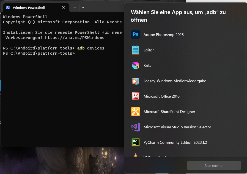Click the Nur einmal button
Image resolution: width=247 pixels, height=174 pixels.
[x=214, y=165]
